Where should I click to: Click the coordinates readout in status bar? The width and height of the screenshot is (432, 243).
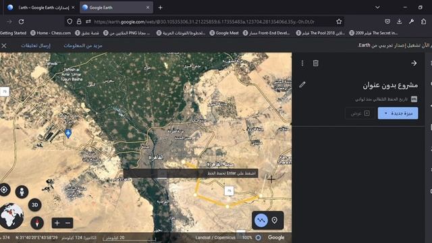(36, 238)
